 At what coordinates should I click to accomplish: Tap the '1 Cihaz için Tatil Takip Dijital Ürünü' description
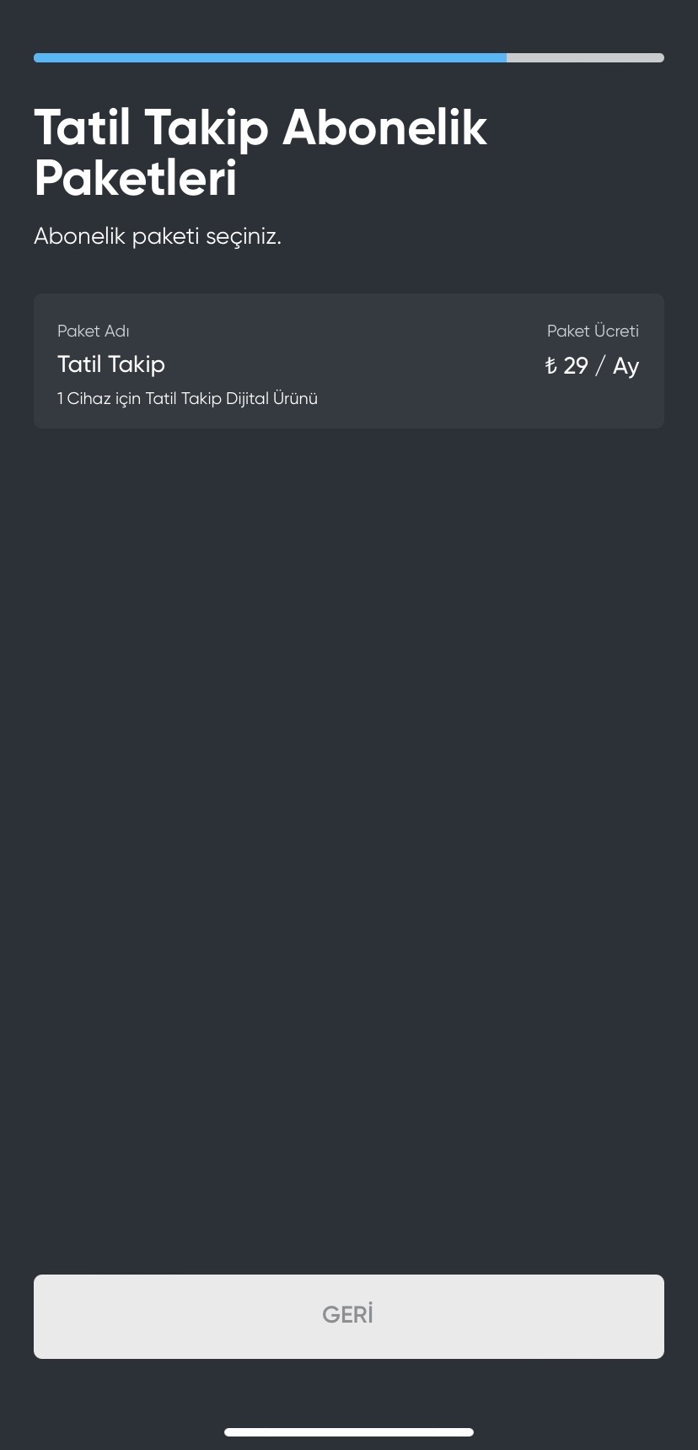tap(187, 398)
